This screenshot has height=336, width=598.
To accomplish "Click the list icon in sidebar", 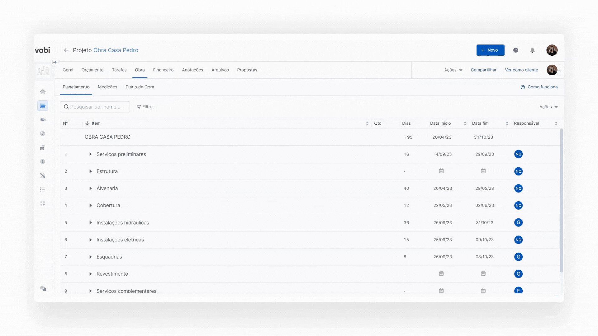I will (x=43, y=189).
